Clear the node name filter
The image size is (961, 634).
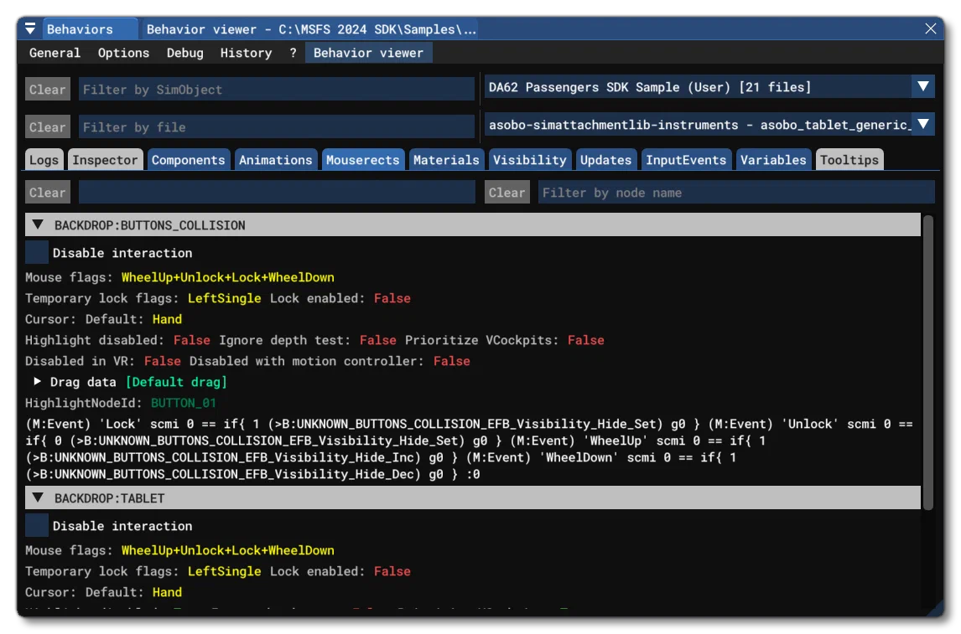pyautogui.click(x=506, y=192)
